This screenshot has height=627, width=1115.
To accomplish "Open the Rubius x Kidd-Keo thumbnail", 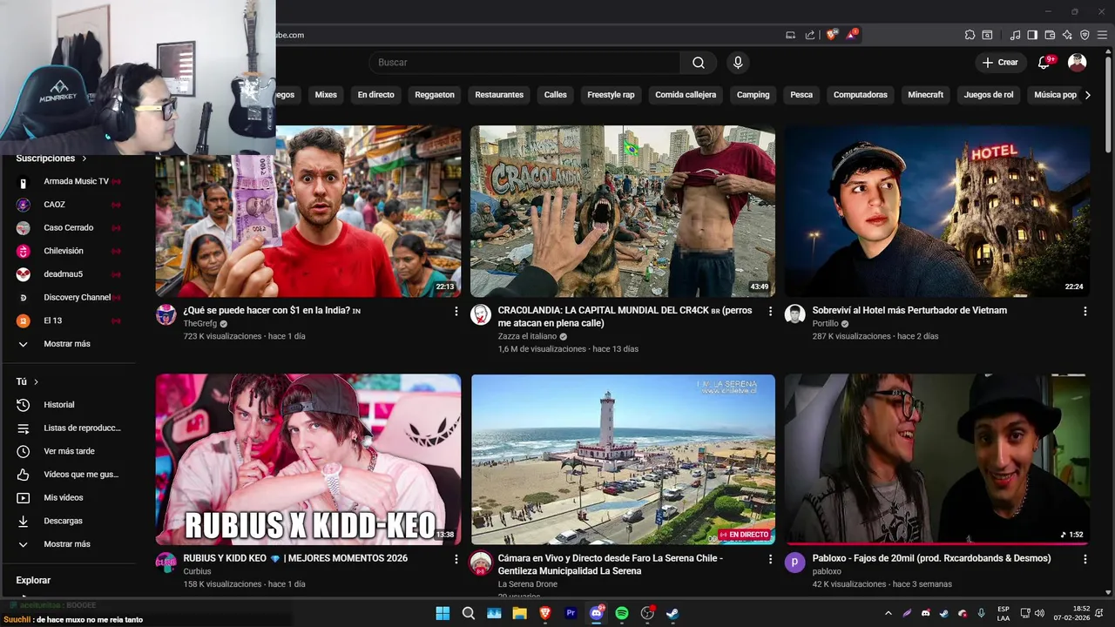I will [x=308, y=459].
